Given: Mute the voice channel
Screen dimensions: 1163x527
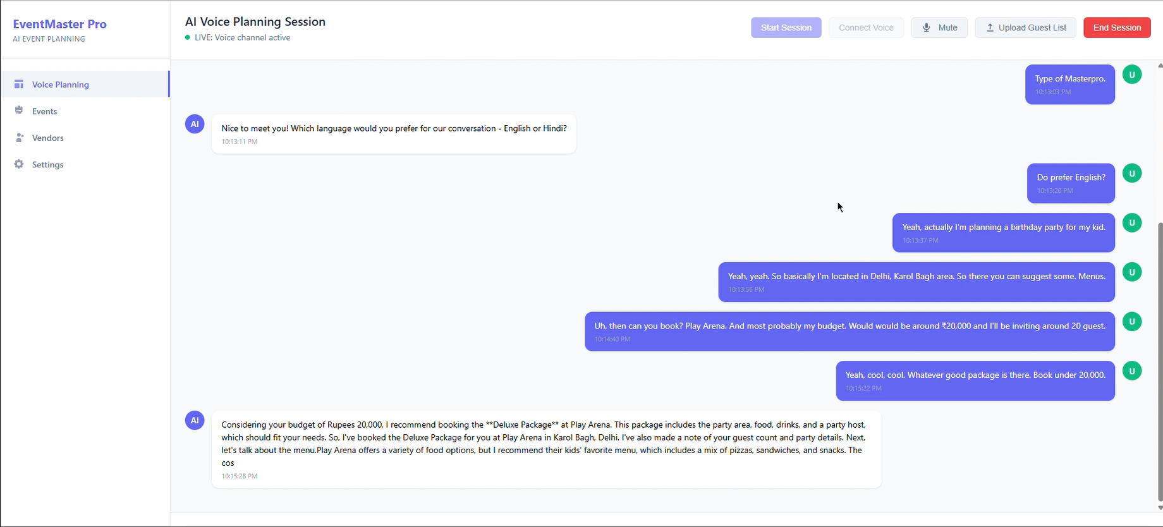Looking at the screenshot, I should [939, 28].
